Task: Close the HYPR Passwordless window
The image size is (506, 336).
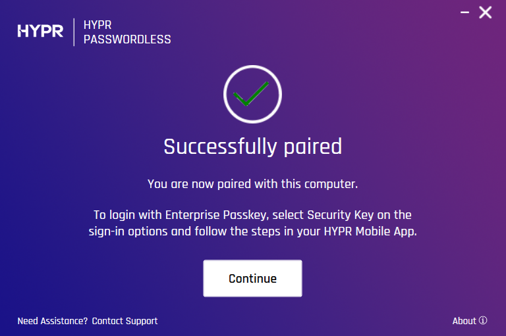Action: pos(486,12)
